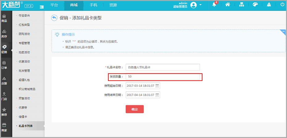Open 预售活动 submenu item
Image resolution: width=287 pixels, height=138 pixels.
(24, 98)
